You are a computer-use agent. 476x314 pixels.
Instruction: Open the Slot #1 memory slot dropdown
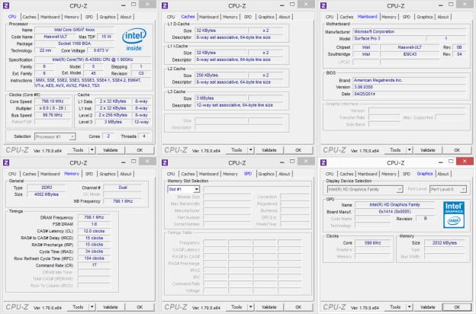(183, 189)
